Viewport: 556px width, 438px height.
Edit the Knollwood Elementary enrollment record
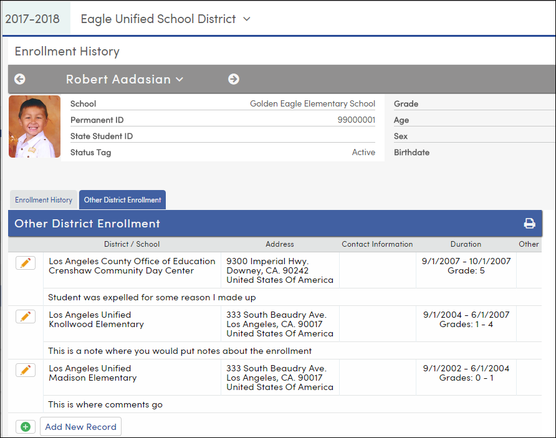pos(25,316)
